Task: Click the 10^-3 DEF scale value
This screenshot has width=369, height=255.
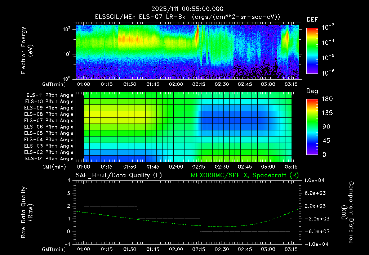Action: 328,27
